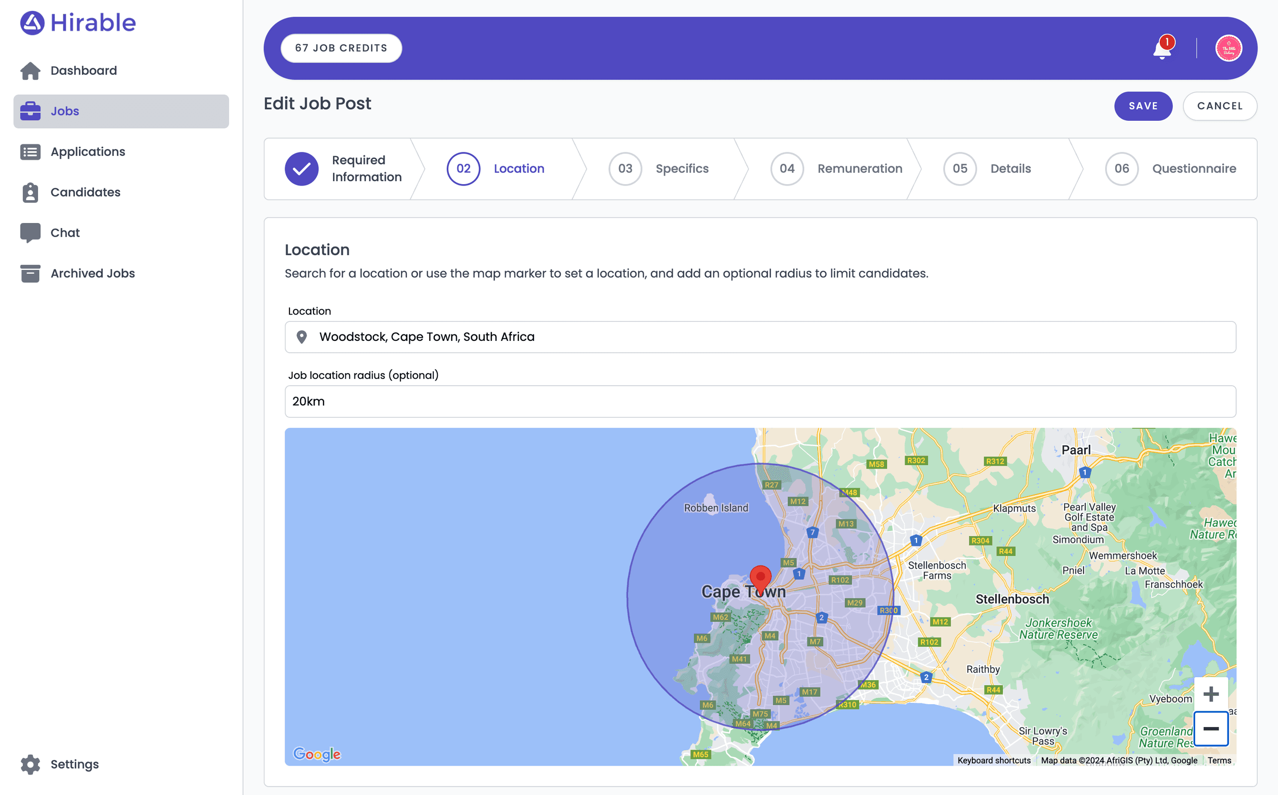Switch to Specifics step

pos(681,169)
